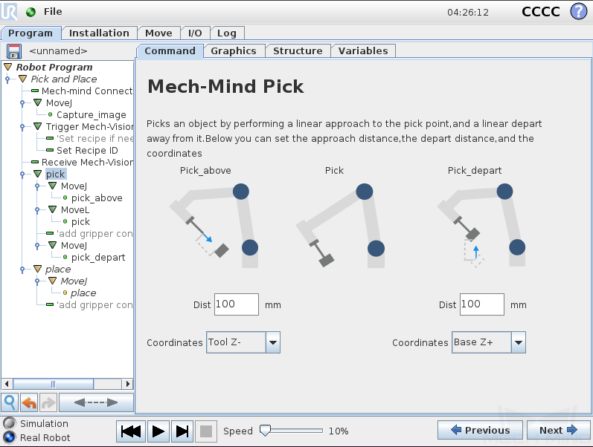Viewport: 593px width, 447px height.
Task: Rewind program to the start
Action: [x=131, y=431]
